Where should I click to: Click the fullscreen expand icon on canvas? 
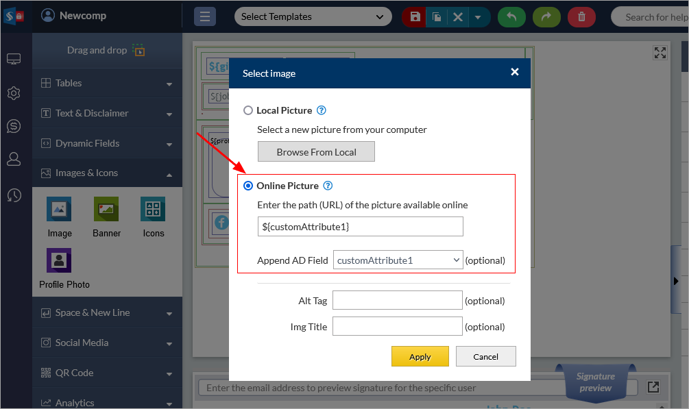pos(660,53)
